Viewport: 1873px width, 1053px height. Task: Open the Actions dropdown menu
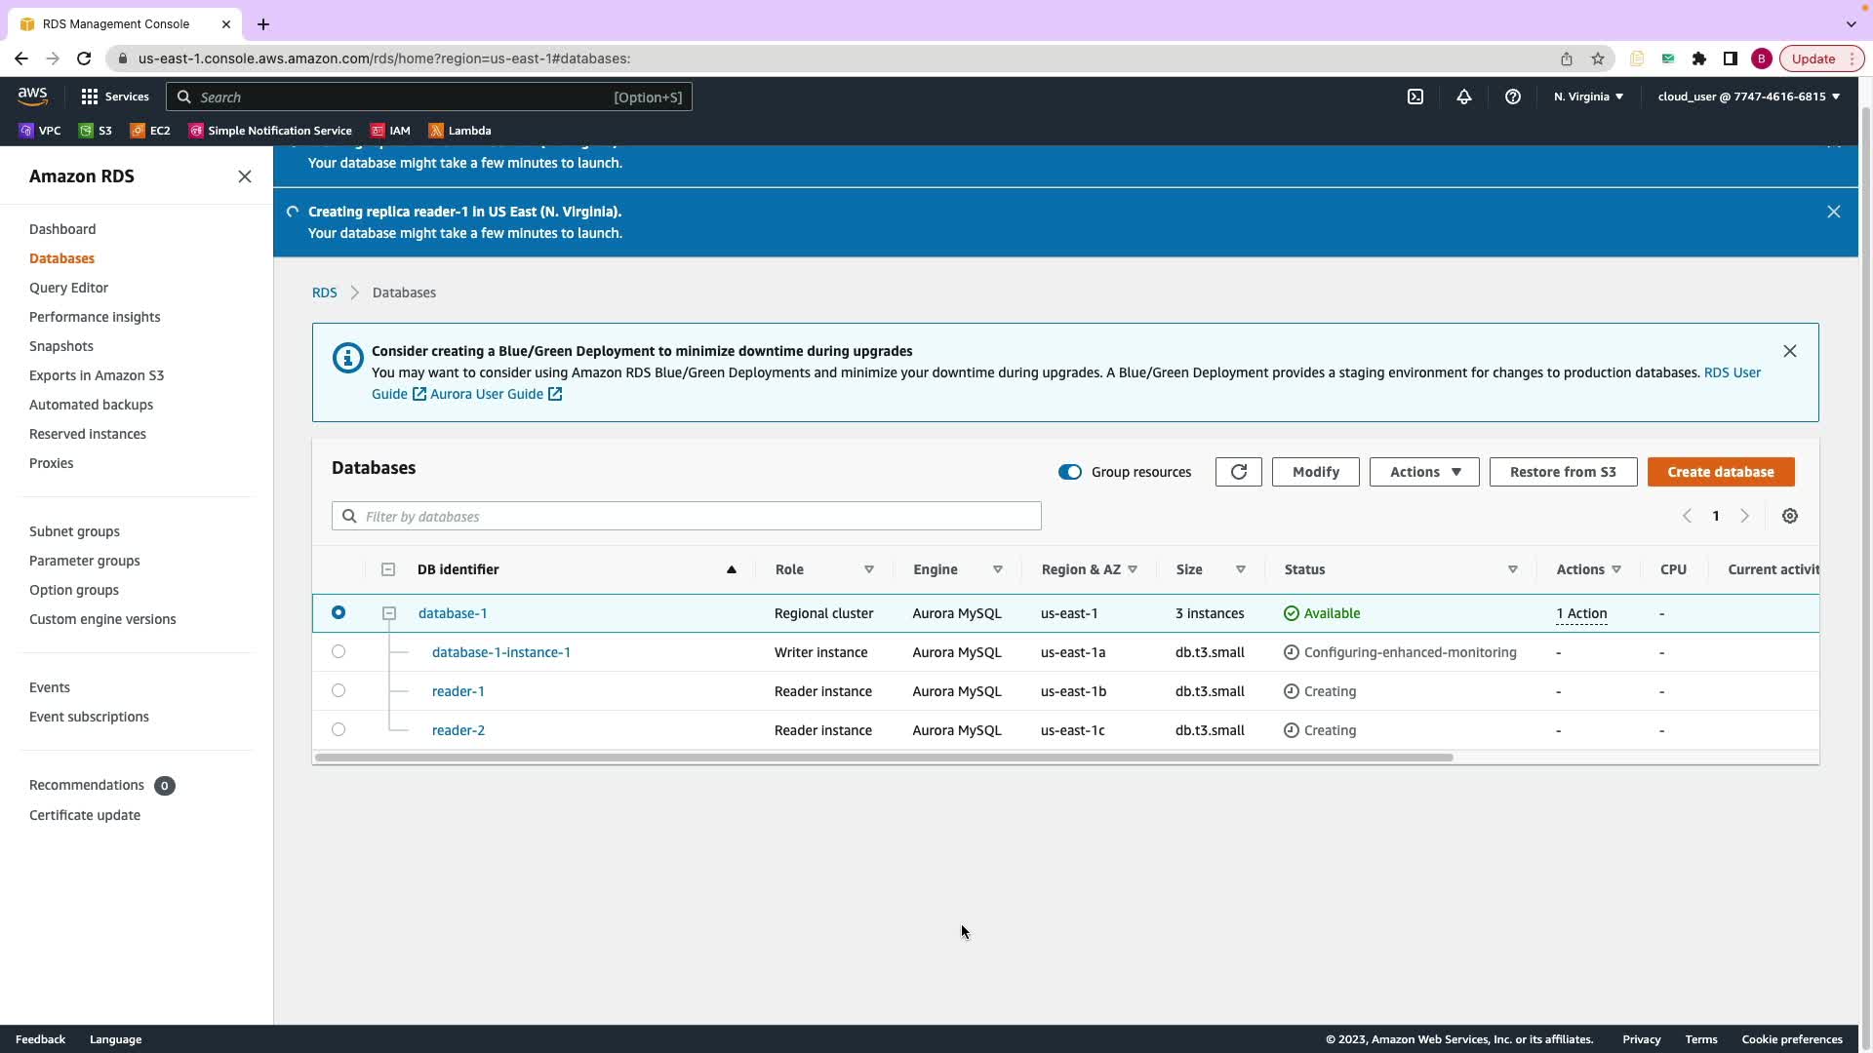(x=1424, y=472)
